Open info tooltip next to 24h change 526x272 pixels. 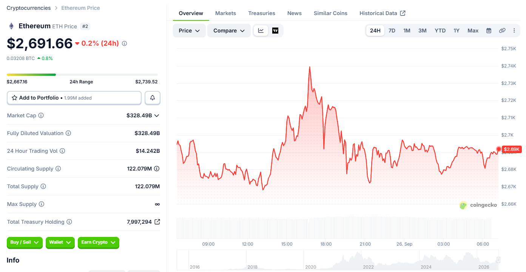coord(124,43)
